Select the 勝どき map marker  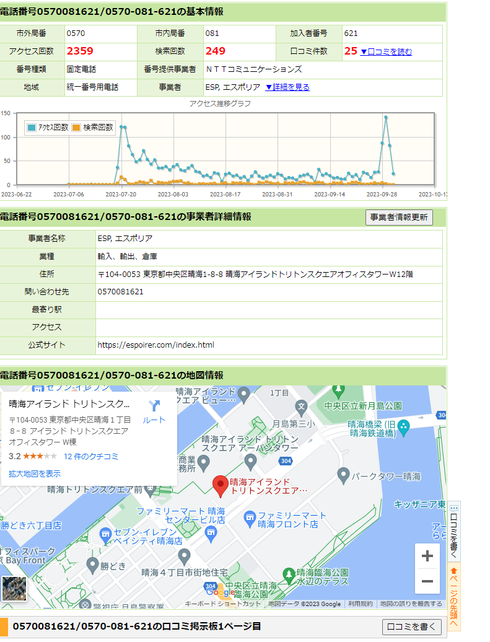pyautogui.click(x=92, y=565)
